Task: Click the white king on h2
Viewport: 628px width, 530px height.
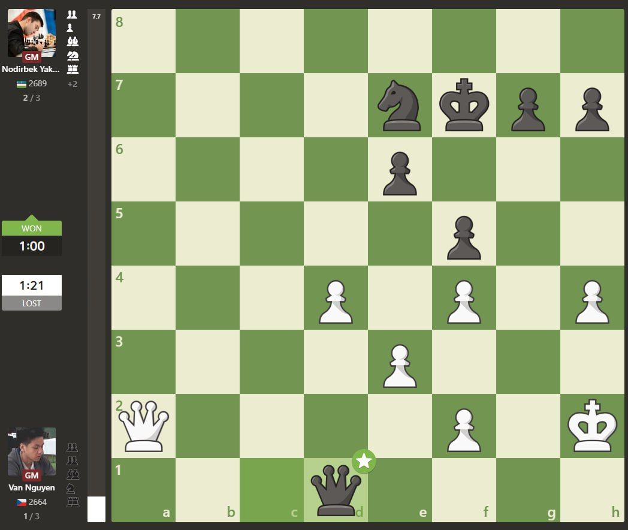Action: point(592,426)
